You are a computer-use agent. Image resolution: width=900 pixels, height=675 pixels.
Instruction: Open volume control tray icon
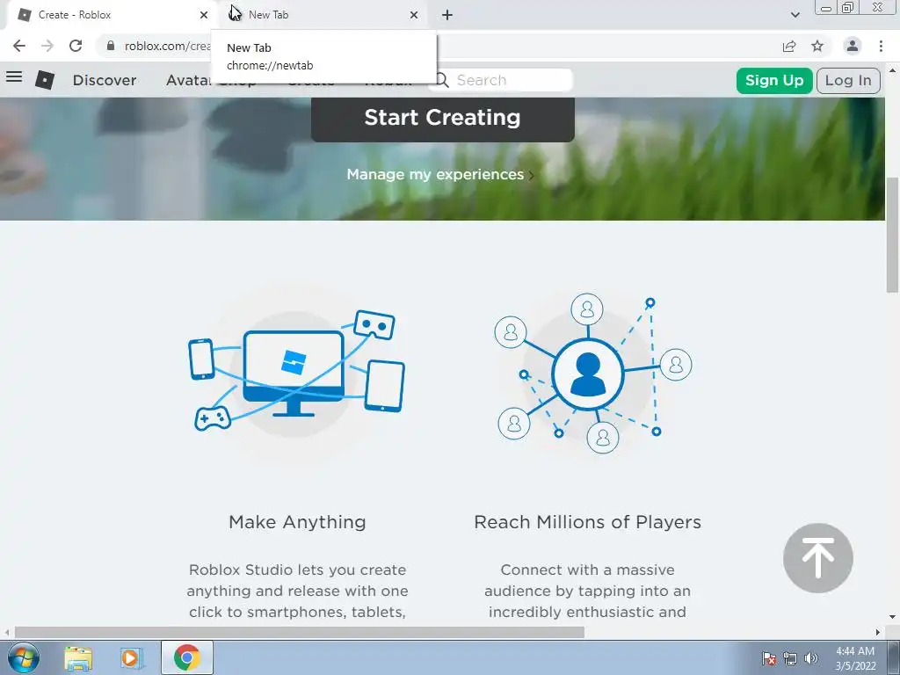811,658
